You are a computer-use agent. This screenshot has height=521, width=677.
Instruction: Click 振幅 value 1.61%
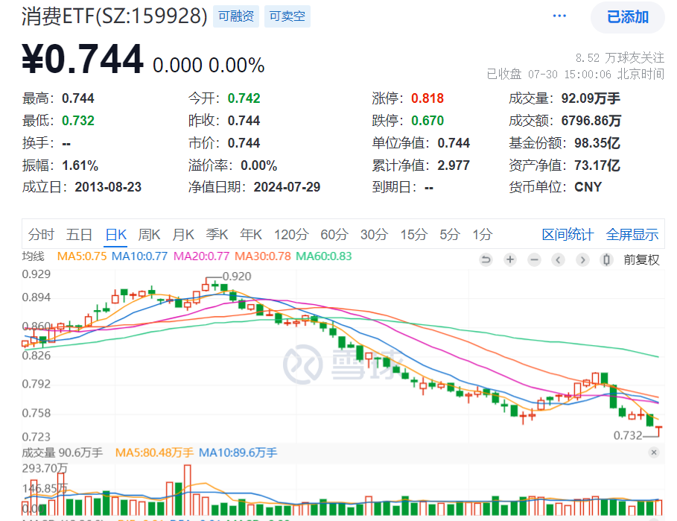click(x=80, y=165)
